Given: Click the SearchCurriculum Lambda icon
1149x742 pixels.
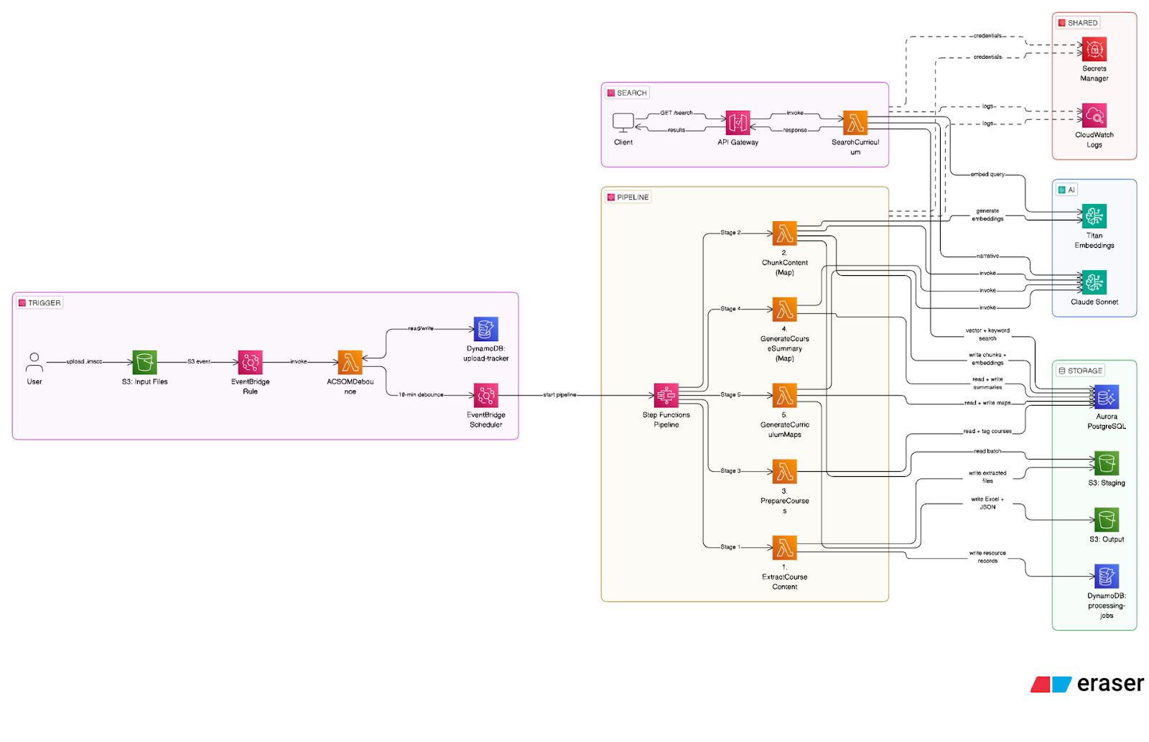Looking at the screenshot, I should click(855, 123).
